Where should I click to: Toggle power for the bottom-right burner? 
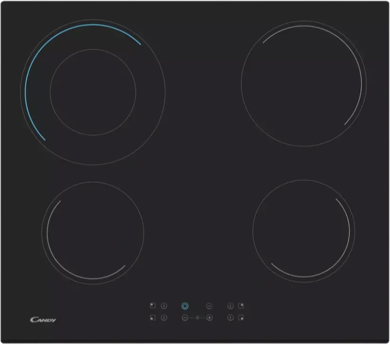(230, 318)
